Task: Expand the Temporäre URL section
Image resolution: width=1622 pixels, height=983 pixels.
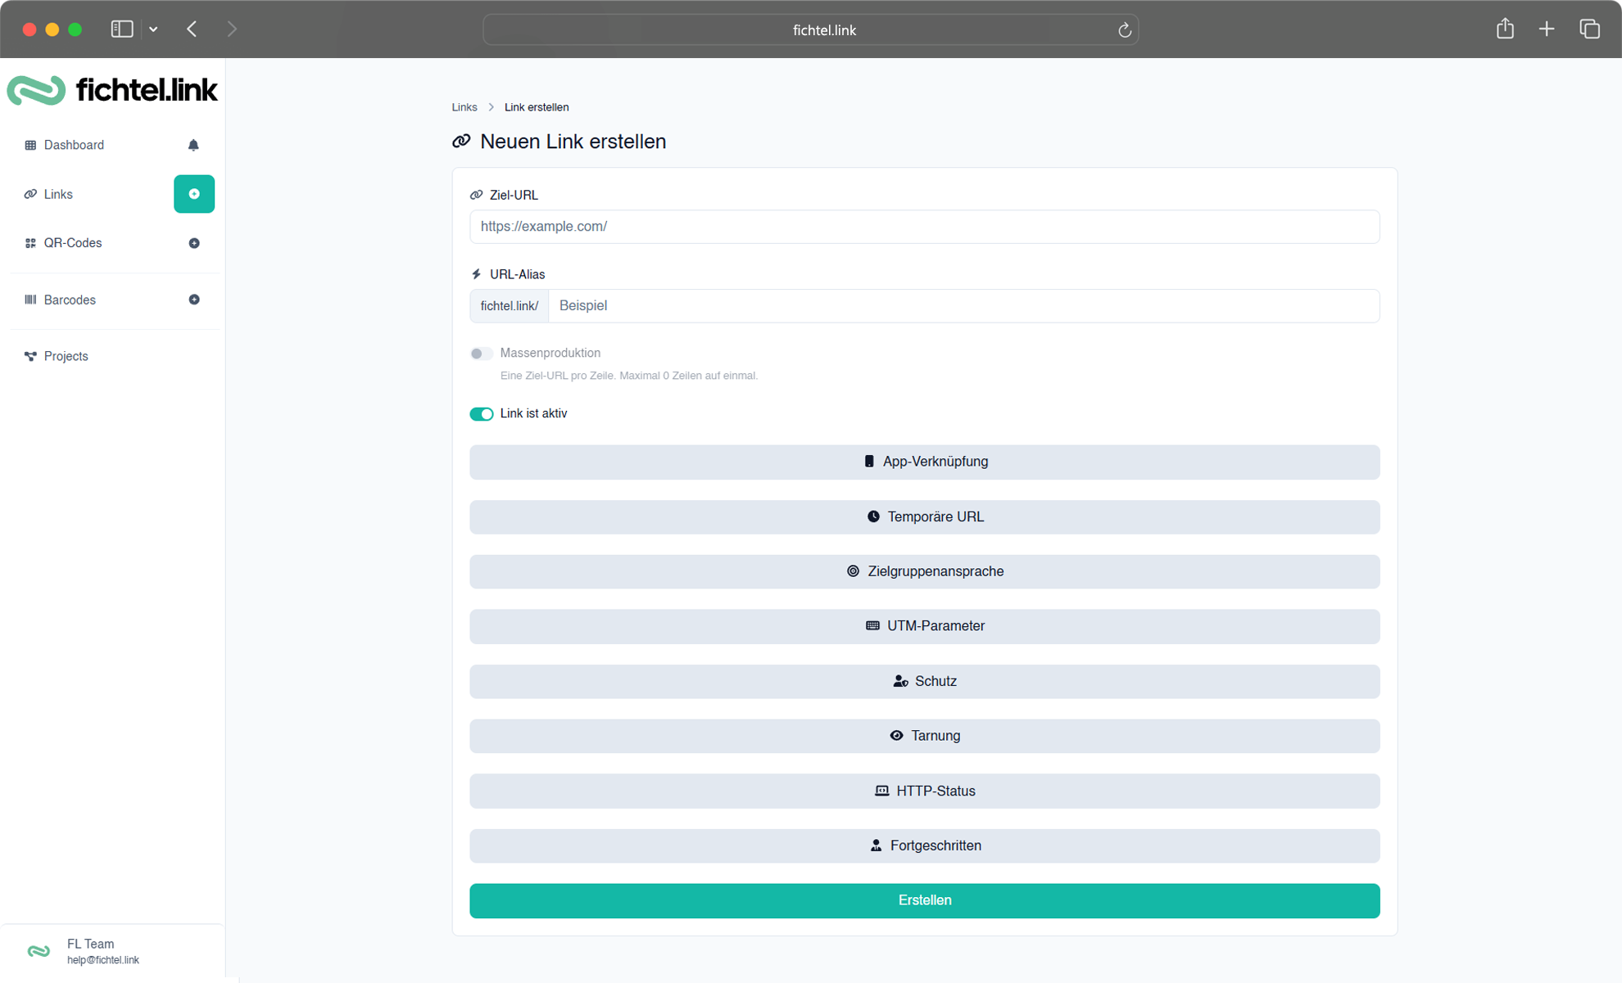Action: point(924,516)
